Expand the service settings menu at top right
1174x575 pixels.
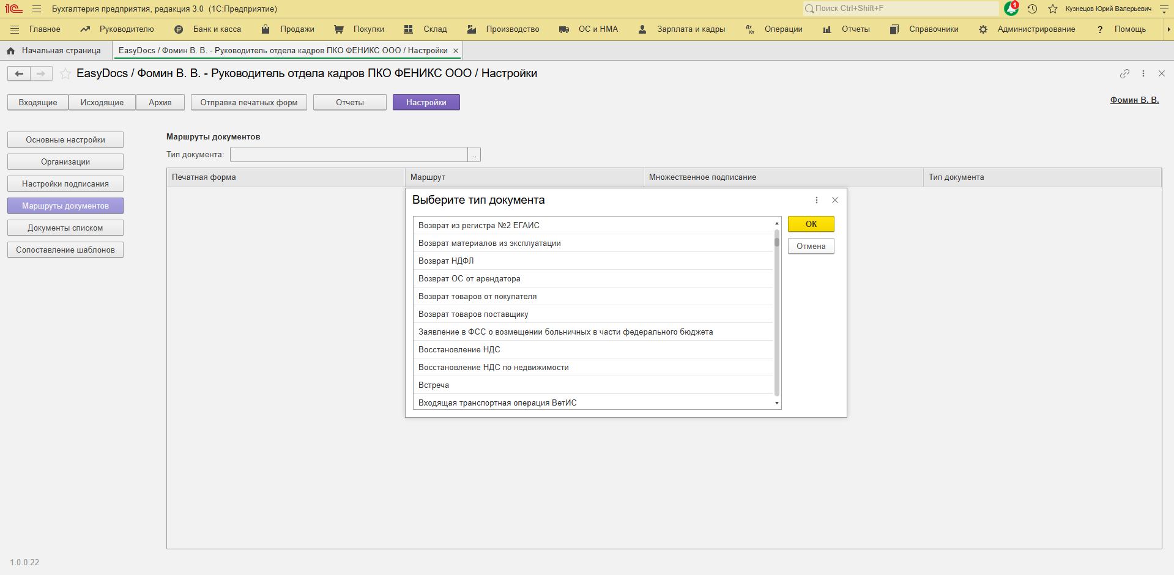click(1164, 9)
